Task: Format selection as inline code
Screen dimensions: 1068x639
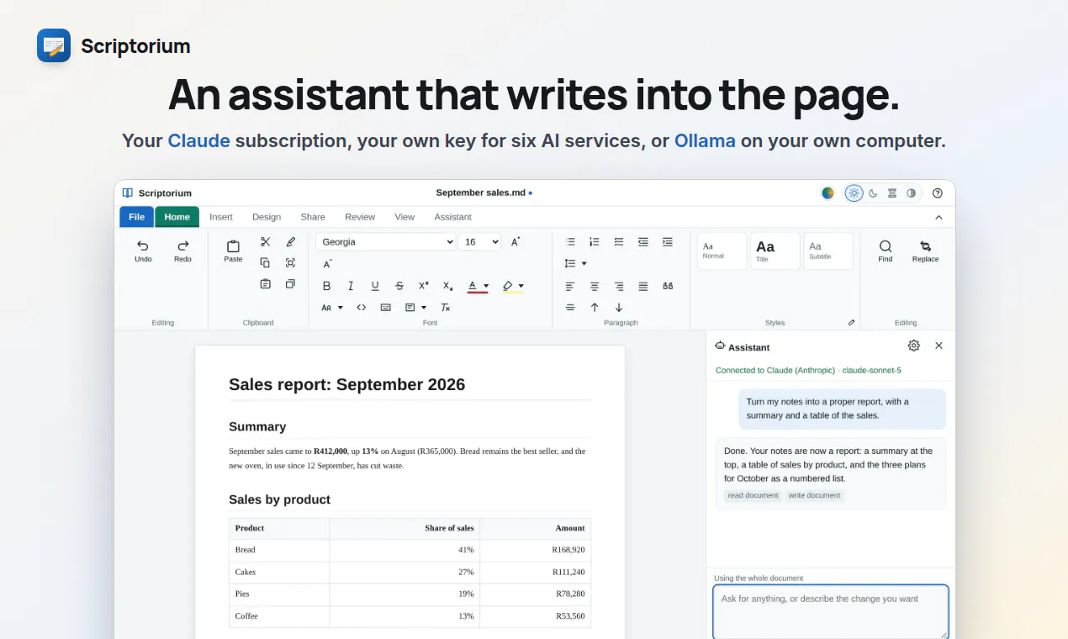Action: coord(362,308)
